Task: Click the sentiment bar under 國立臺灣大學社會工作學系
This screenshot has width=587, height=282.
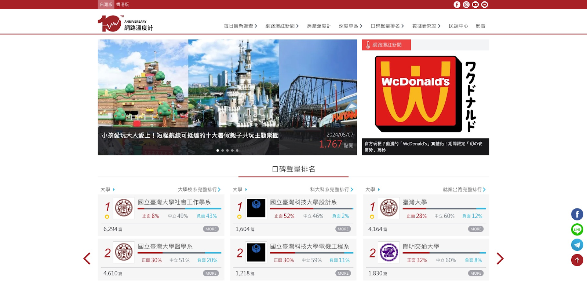Action: [x=179, y=208]
